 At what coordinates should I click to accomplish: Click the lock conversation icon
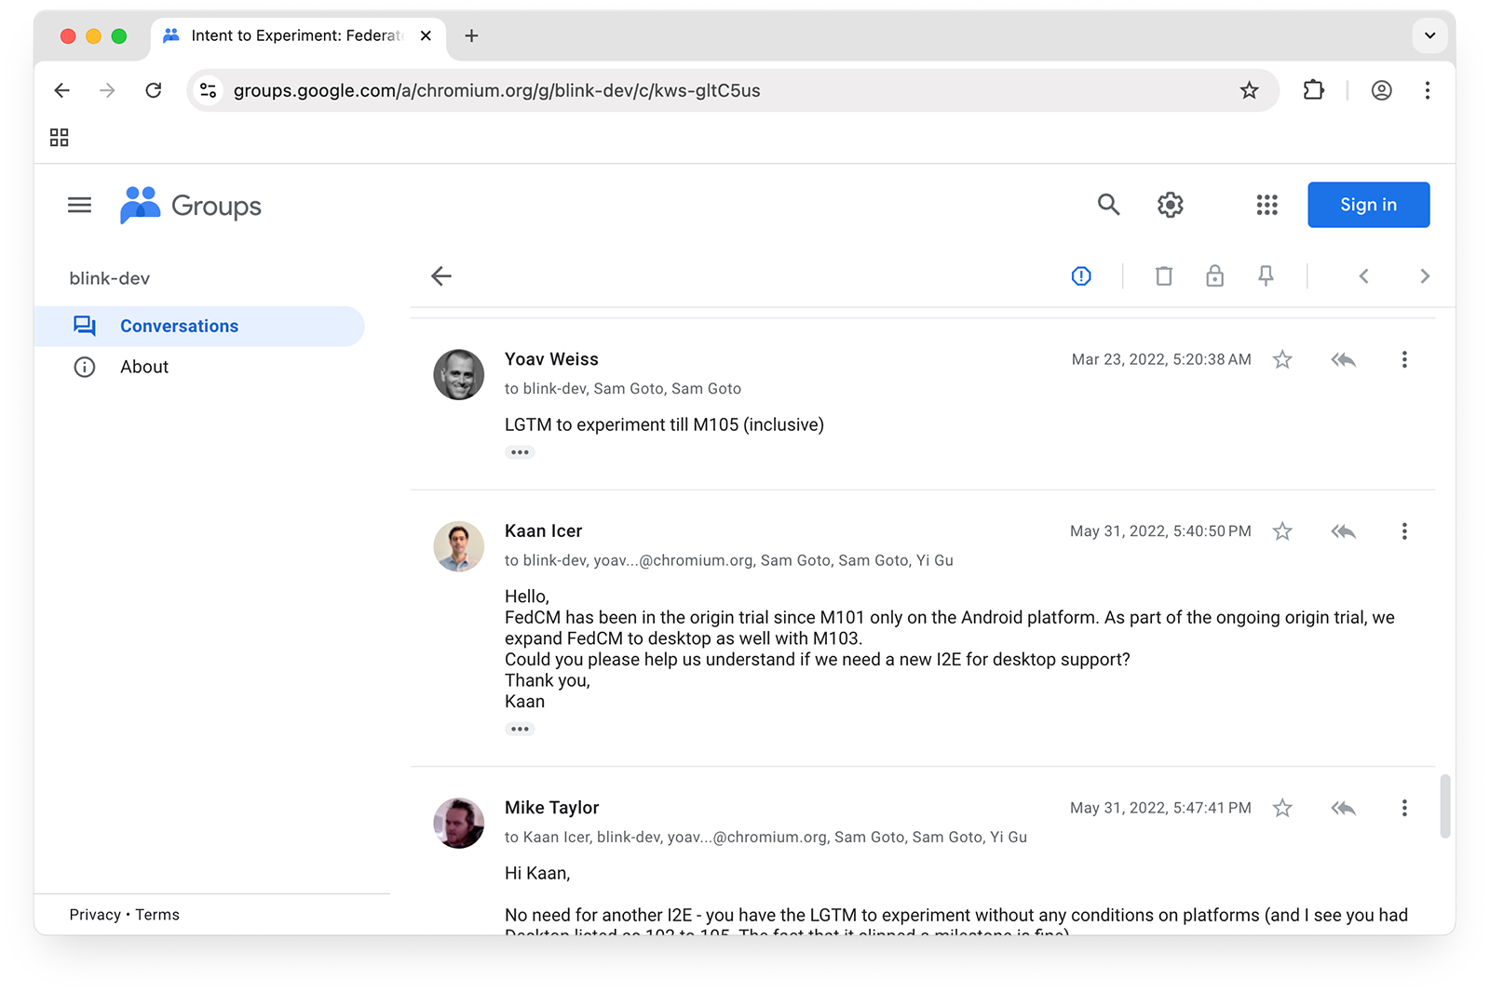tap(1214, 276)
